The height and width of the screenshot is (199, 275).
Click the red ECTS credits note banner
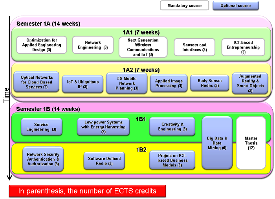pos(88,191)
